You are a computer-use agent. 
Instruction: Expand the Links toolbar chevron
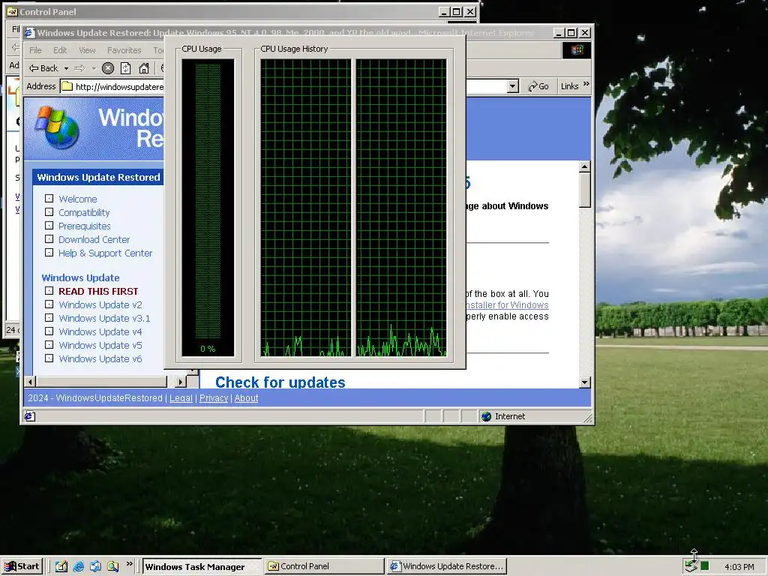click(x=586, y=84)
